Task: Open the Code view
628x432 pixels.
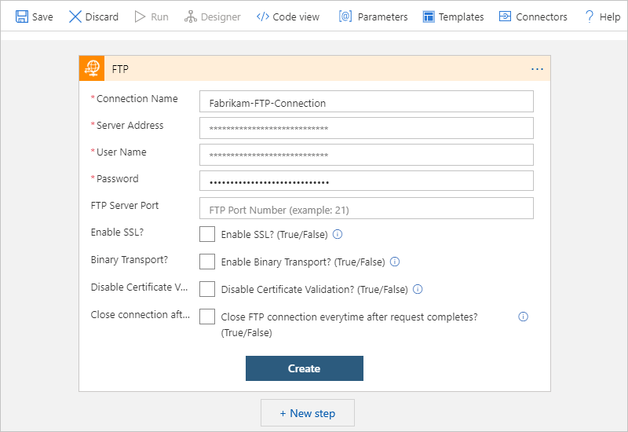Action: [287, 16]
